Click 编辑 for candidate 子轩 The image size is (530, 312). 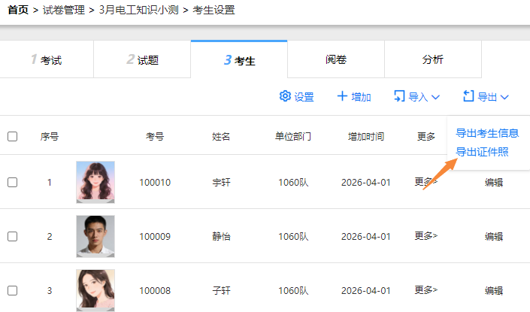(494, 291)
